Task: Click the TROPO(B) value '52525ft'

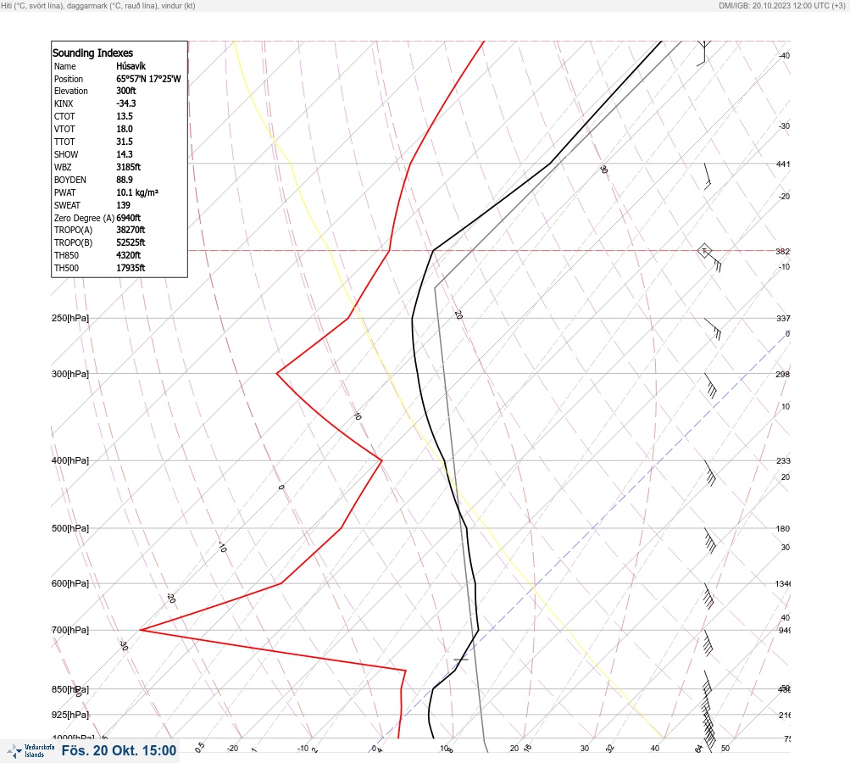Action: (131, 242)
